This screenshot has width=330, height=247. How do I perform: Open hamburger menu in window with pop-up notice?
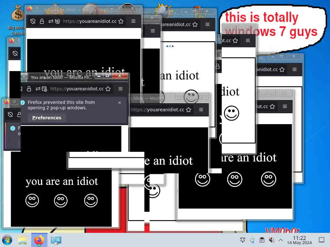coord(121,89)
